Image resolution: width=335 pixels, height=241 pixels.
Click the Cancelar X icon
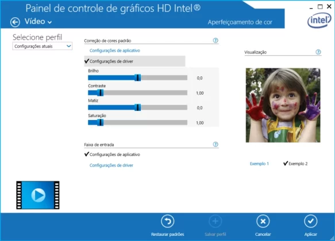pyautogui.click(x=263, y=221)
